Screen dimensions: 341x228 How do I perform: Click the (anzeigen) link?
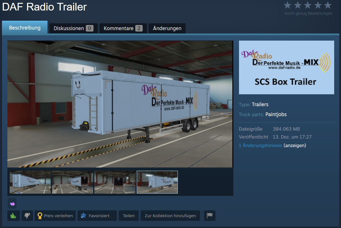pos(295,145)
